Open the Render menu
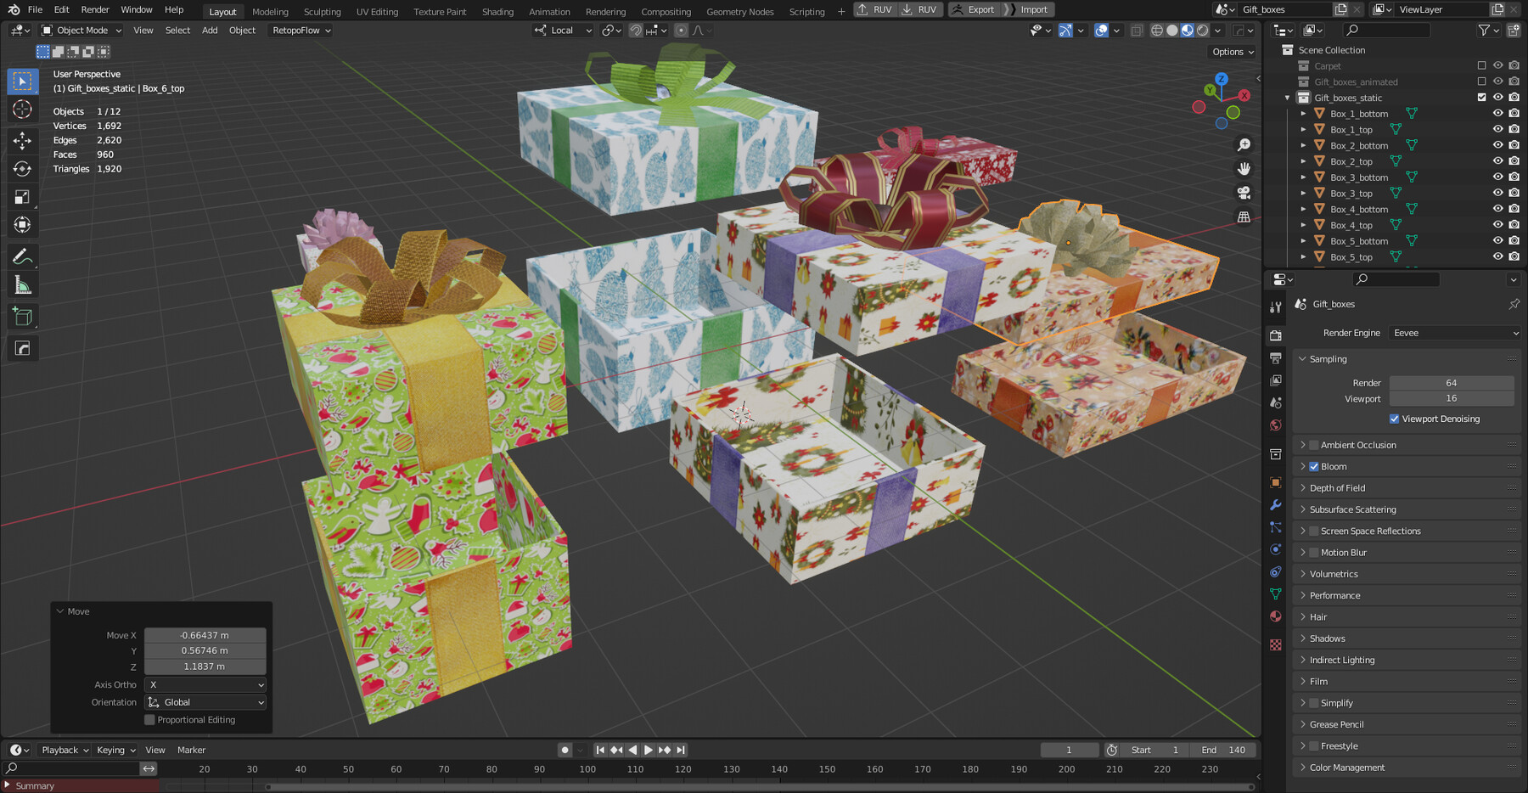 (x=94, y=9)
